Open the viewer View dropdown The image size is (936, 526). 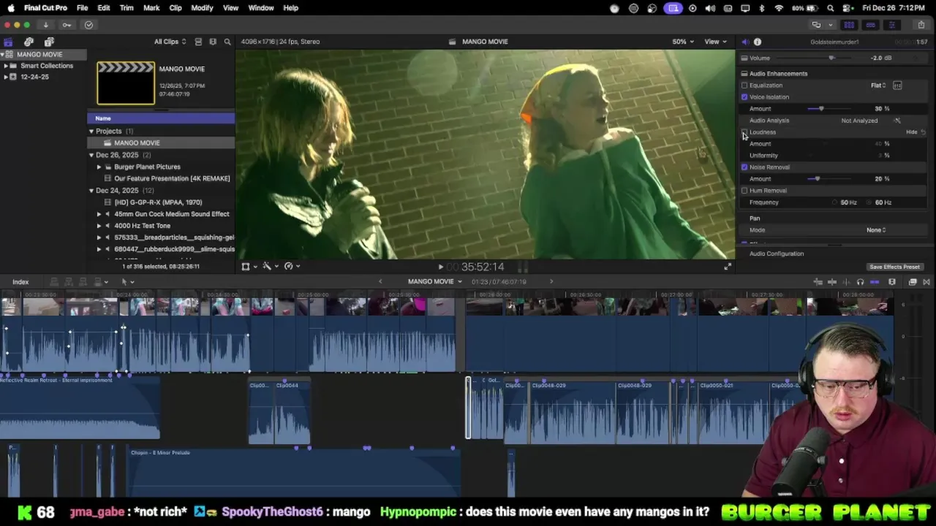pos(714,42)
